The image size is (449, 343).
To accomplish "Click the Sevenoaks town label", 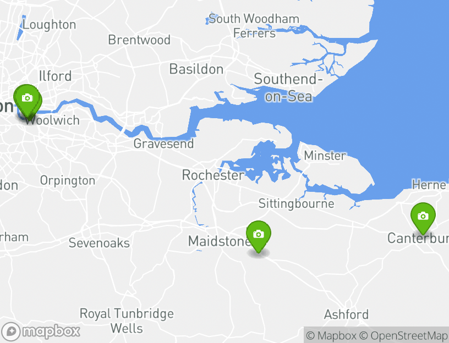I will [99, 243].
